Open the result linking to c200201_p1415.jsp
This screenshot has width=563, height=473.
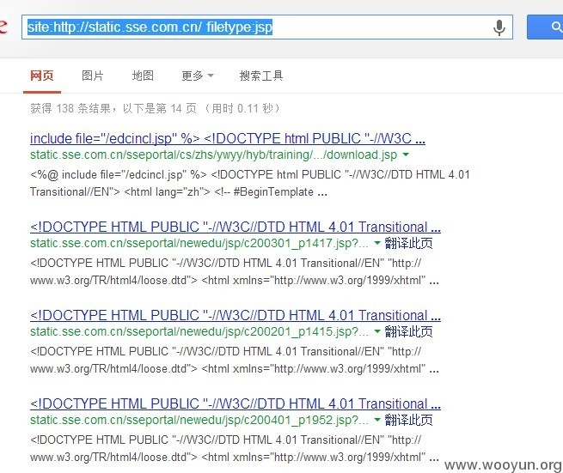pyautogui.click(x=236, y=315)
